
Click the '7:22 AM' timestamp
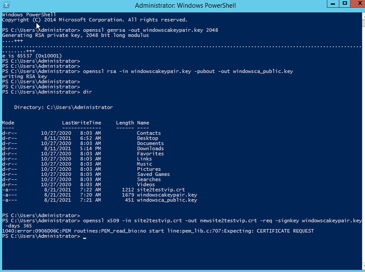91,190
